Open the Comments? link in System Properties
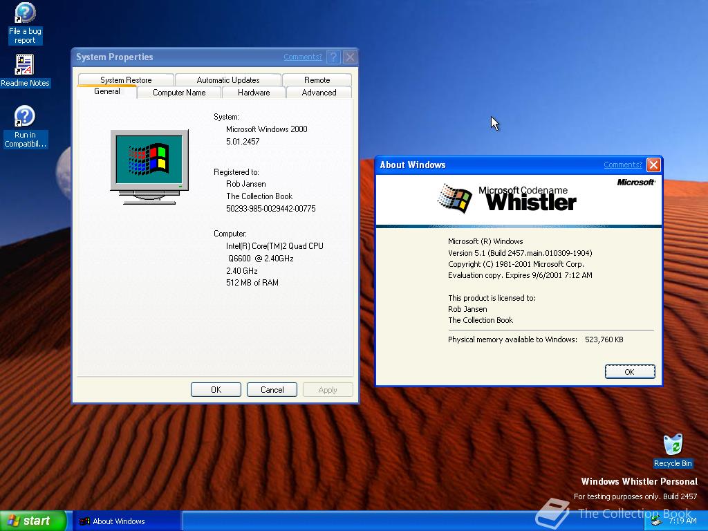 pos(303,57)
